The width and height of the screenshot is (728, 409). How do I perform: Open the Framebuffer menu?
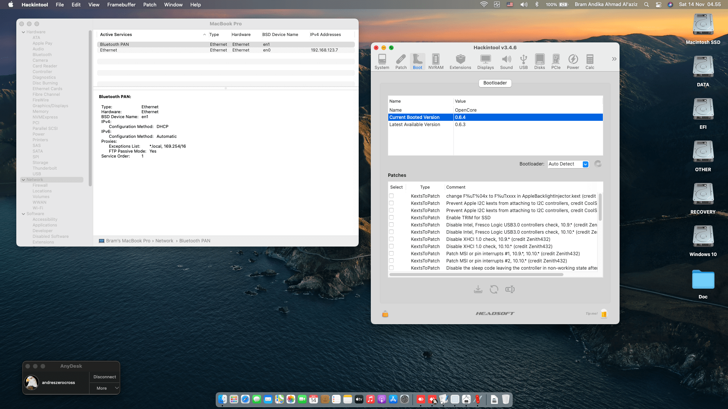coord(121,5)
